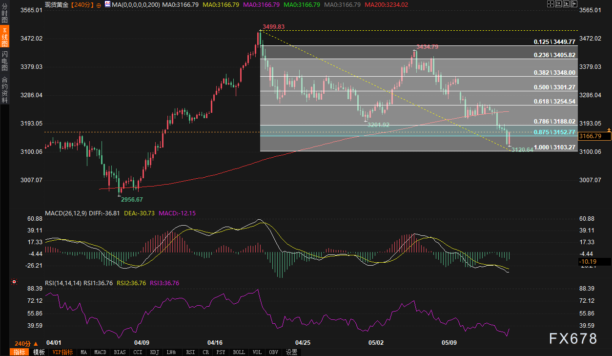Open MACD(26,12,9) parameter settings

(x=66, y=213)
